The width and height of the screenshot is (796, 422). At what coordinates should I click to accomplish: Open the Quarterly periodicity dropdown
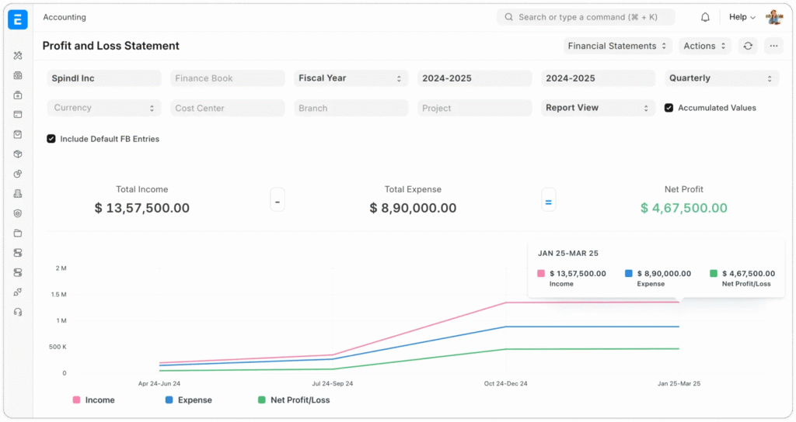click(721, 78)
